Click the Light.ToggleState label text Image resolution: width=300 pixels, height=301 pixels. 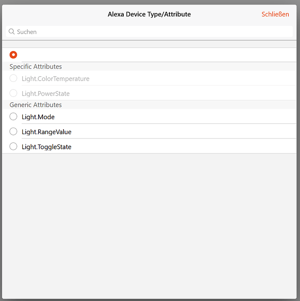click(47, 147)
